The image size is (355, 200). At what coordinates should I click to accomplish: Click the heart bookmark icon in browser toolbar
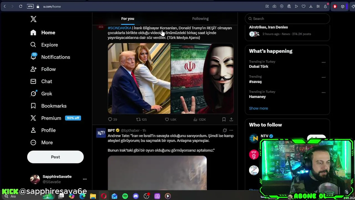303,6
